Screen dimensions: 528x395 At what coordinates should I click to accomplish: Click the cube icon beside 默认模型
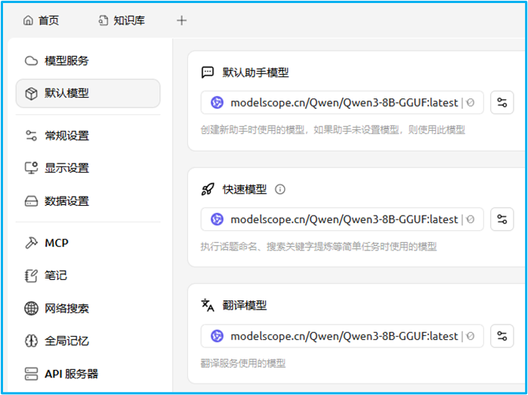31,93
